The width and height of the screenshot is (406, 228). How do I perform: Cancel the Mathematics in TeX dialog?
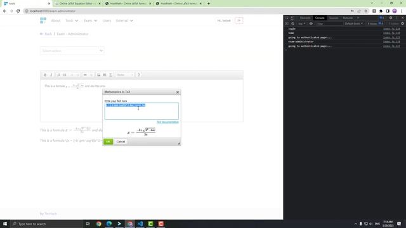(121, 142)
